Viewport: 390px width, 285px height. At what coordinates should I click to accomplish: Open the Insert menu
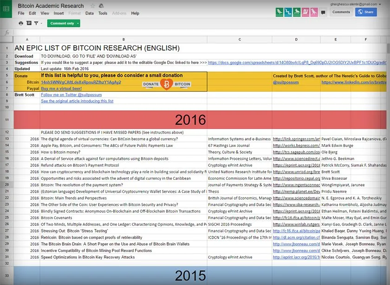(58, 13)
